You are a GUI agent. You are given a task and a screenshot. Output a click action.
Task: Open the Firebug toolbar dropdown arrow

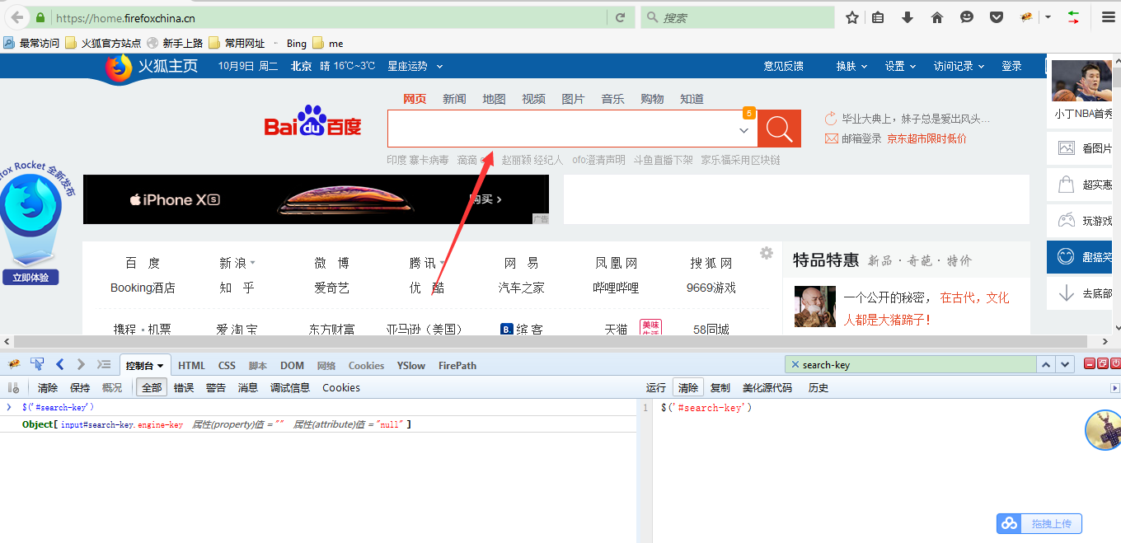[1048, 17]
